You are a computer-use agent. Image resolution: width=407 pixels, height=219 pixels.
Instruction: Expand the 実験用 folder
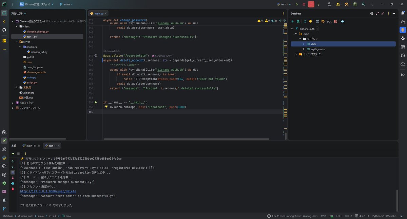17,87
